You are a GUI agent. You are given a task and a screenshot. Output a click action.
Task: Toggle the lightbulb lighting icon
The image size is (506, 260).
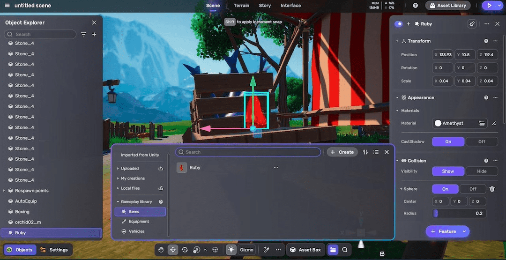pos(231,250)
